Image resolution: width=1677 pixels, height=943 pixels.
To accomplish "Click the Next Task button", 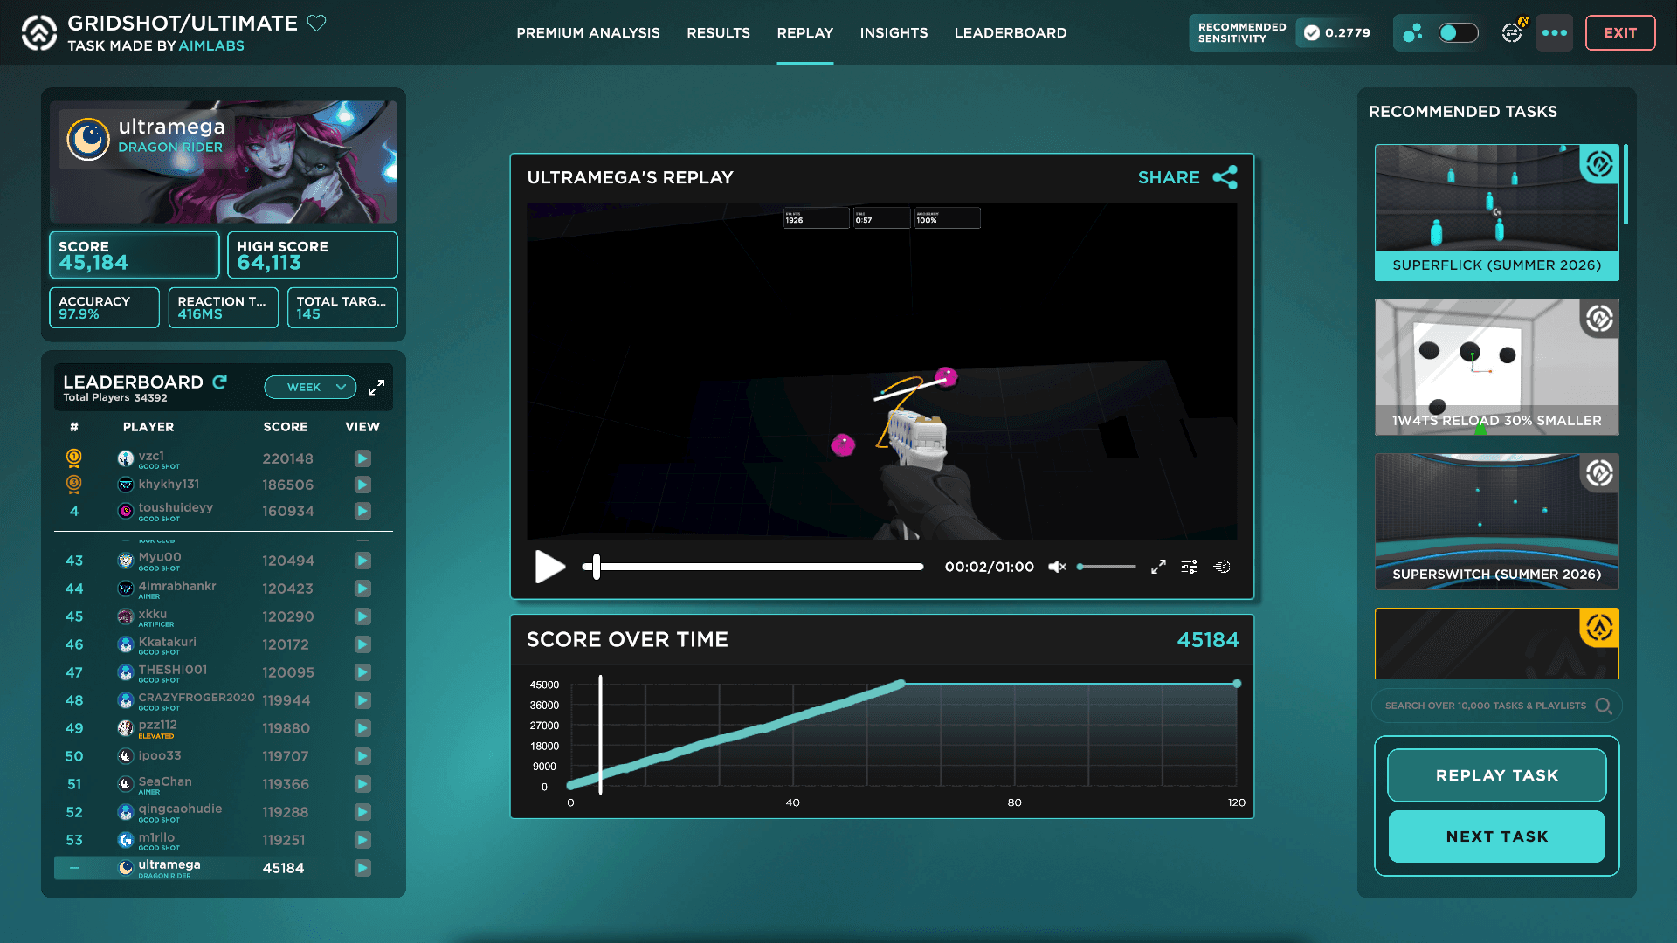I will coord(1496,836).
